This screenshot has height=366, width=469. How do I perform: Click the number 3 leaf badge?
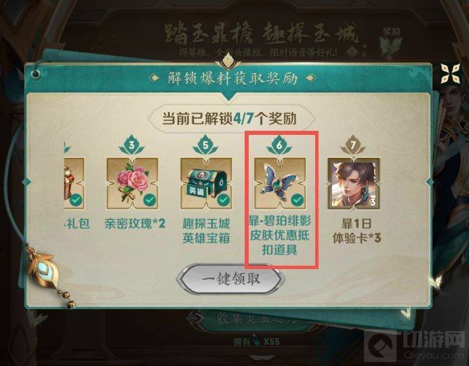[x=131, y=145]
